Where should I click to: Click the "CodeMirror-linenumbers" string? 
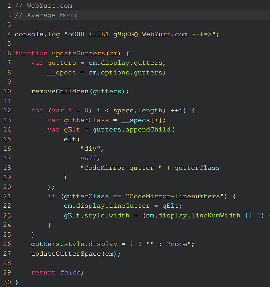click(175, 196)
